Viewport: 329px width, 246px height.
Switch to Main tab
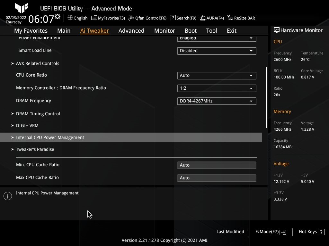(64, 30)
